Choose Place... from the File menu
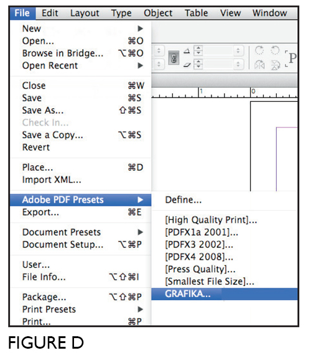 (x=81, y=167)
